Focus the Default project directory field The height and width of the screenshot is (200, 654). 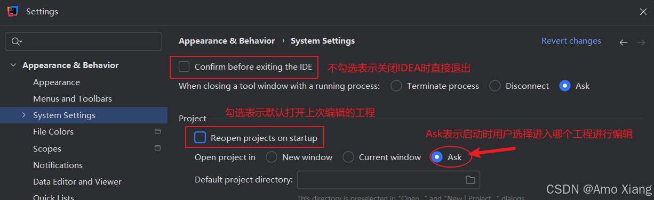click(x=380, y=180)
